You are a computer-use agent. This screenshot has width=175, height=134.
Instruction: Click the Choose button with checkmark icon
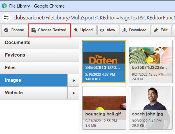click(14, 30)
